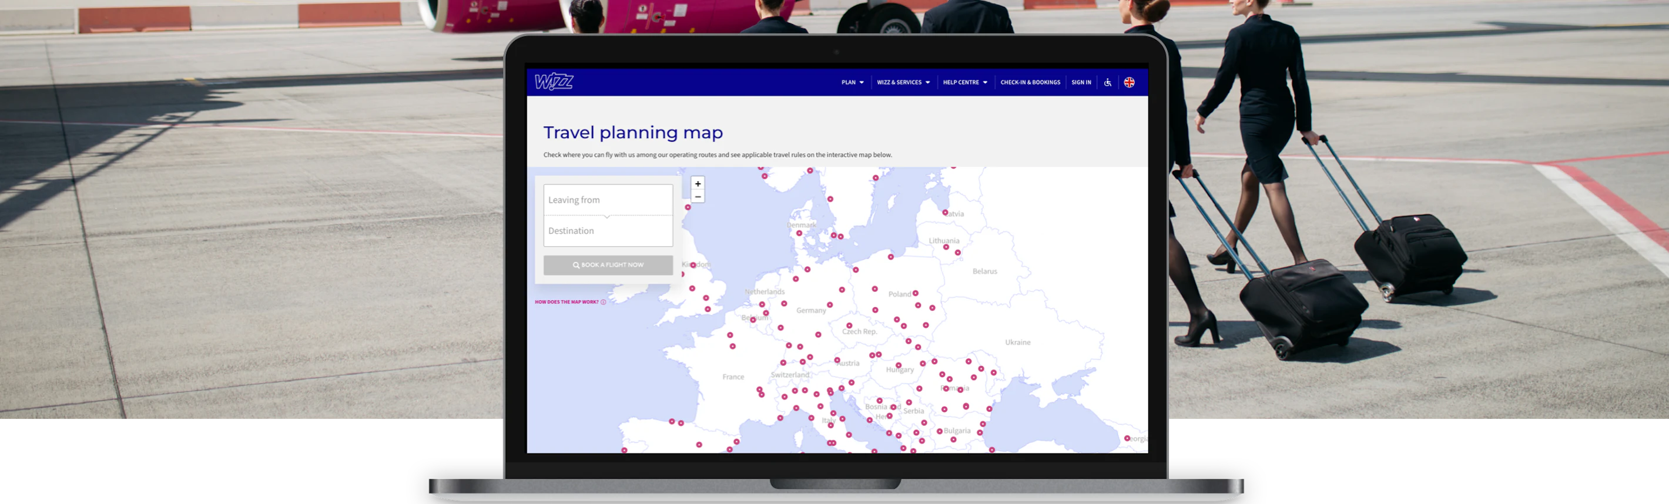Screen dimensions: 1669x504
Task: Click the UK flag language icon
Action: point(1130,82)
